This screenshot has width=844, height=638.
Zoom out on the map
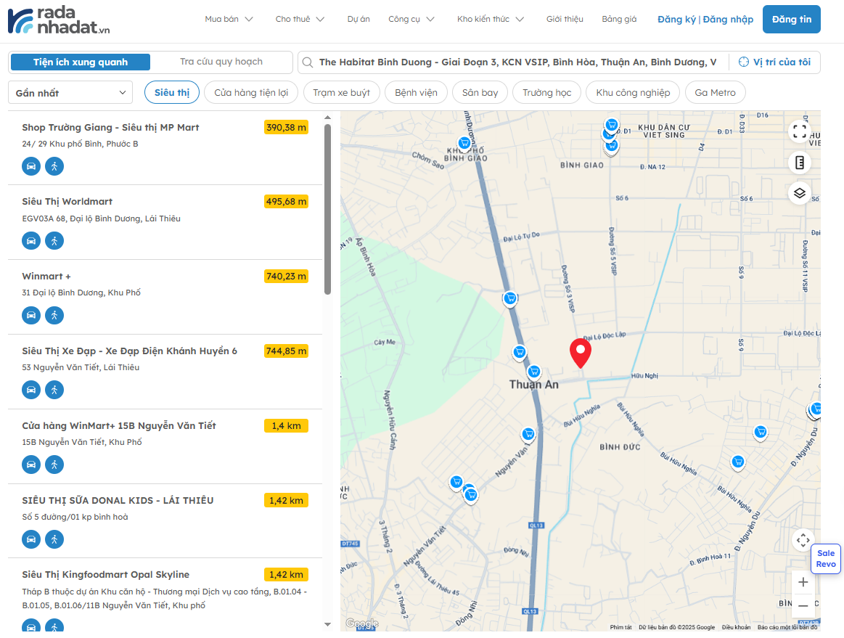point(803,605)
